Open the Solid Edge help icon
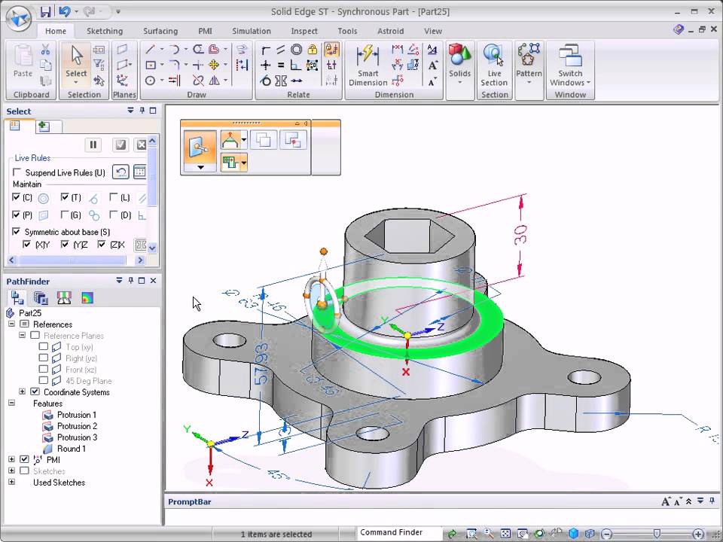723x542 pixels. click(679, 29)
